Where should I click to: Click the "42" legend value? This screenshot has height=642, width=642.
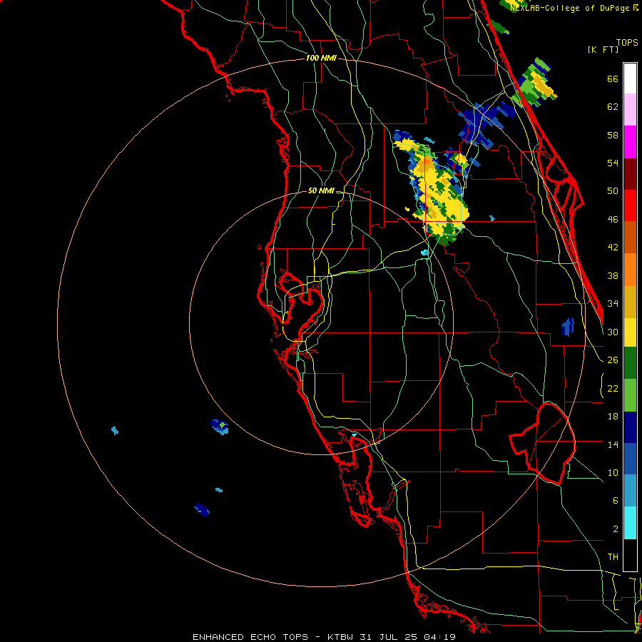(613, 248)
